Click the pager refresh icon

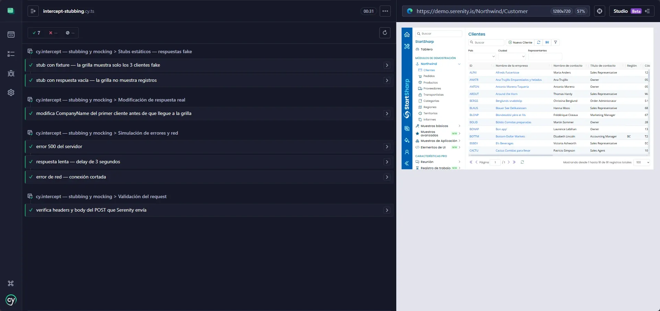[x=522, y=162]
